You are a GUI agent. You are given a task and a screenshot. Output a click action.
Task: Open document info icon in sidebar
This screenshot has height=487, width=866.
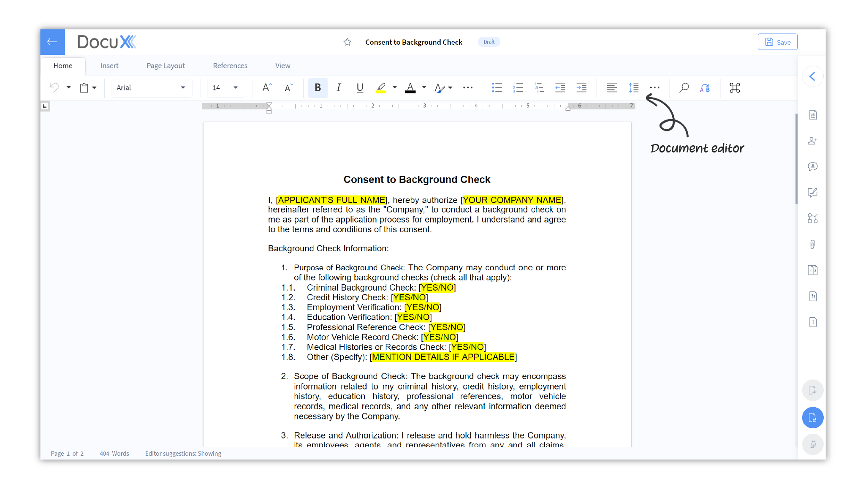pyautogui.click(x=813, y=322)
